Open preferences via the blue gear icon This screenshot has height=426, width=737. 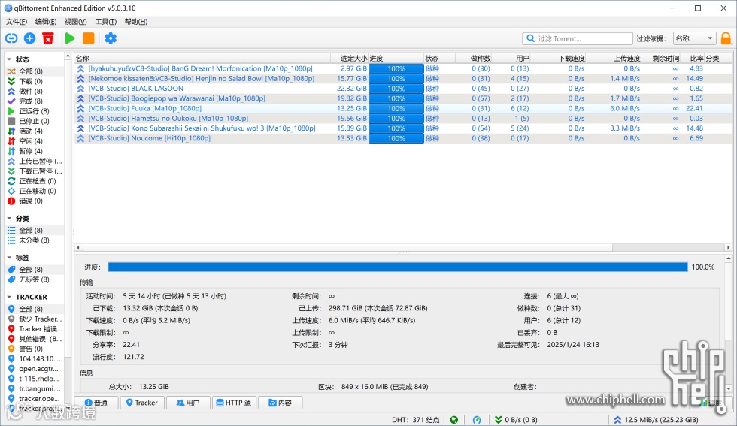(x=111, y=38)
